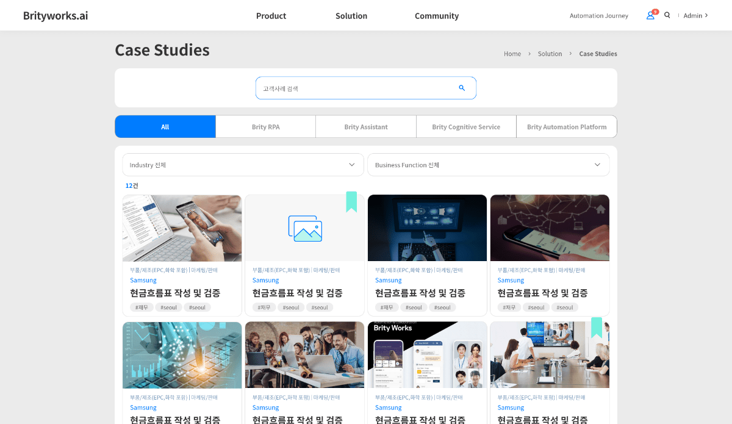Expand the Admin account menu chevron
The width and height of the screenshot is (732, 424).
706,15
